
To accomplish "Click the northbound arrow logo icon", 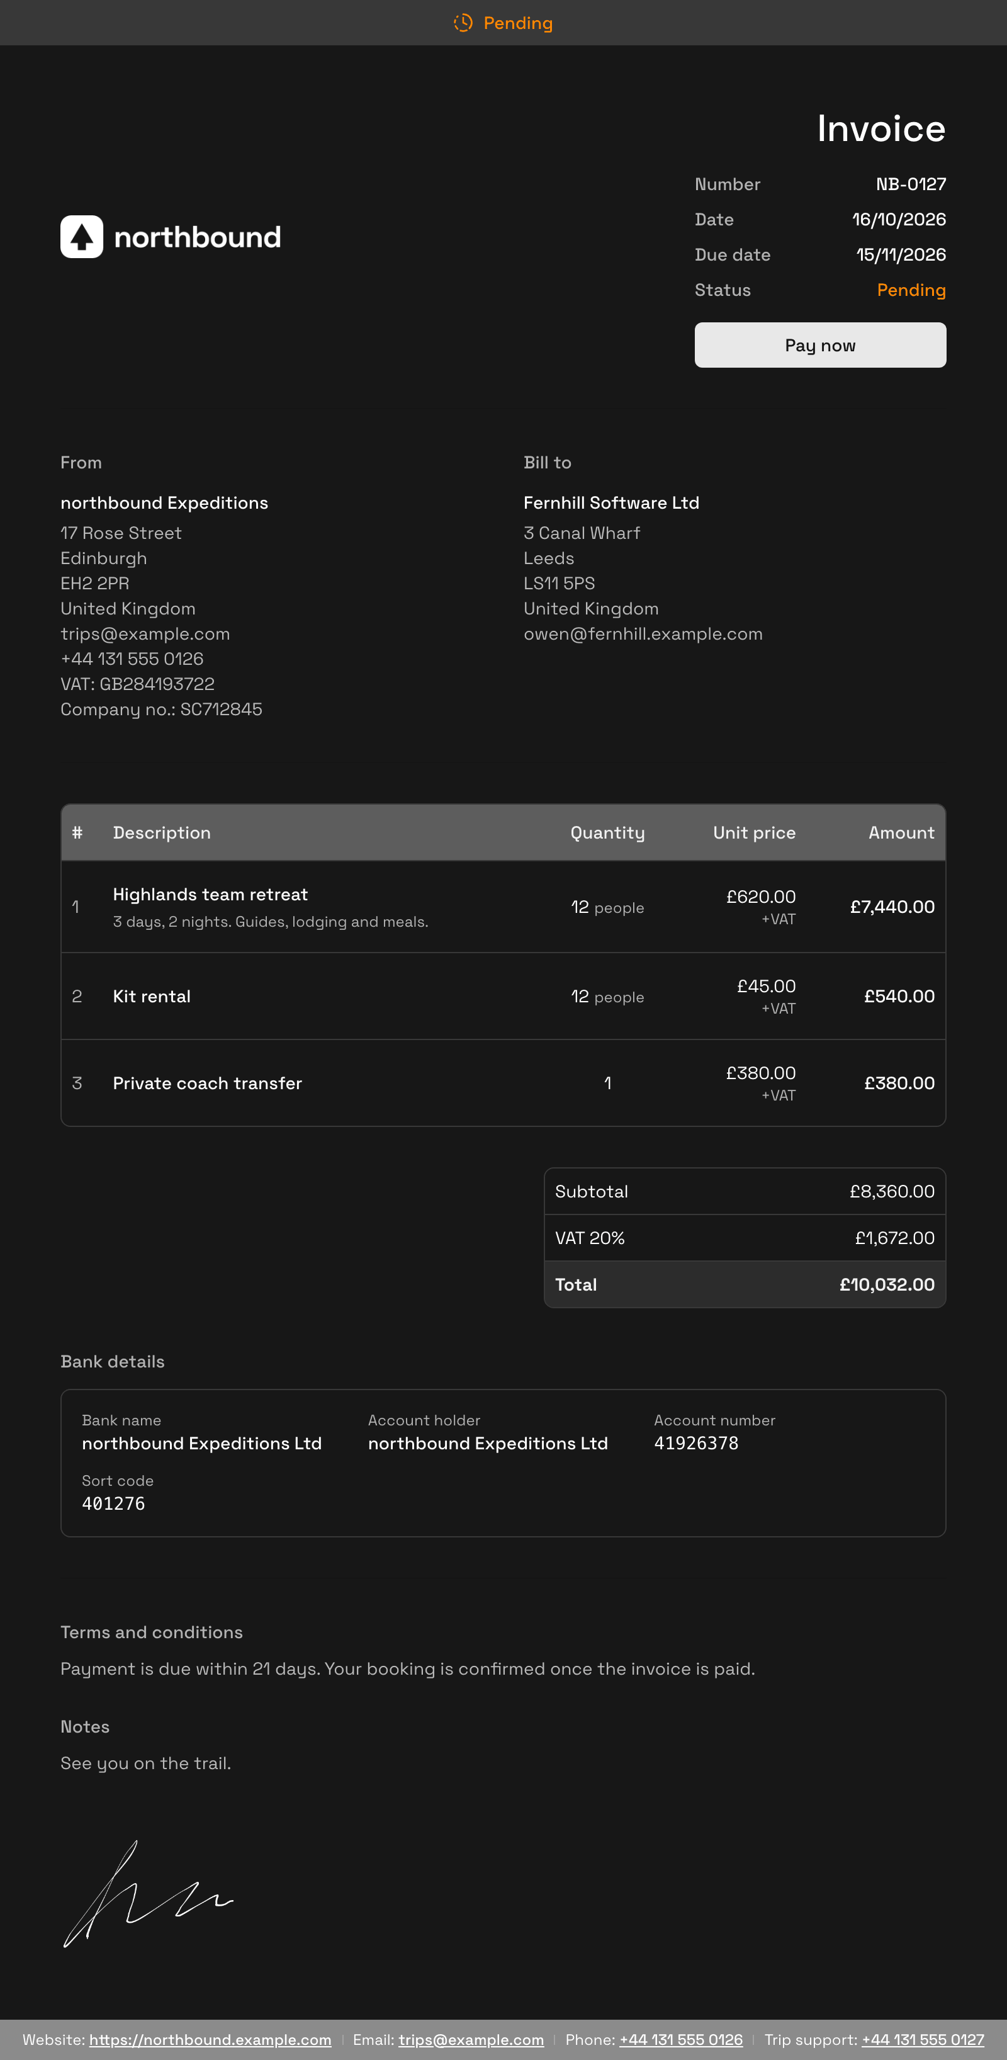I will point(82,237).
